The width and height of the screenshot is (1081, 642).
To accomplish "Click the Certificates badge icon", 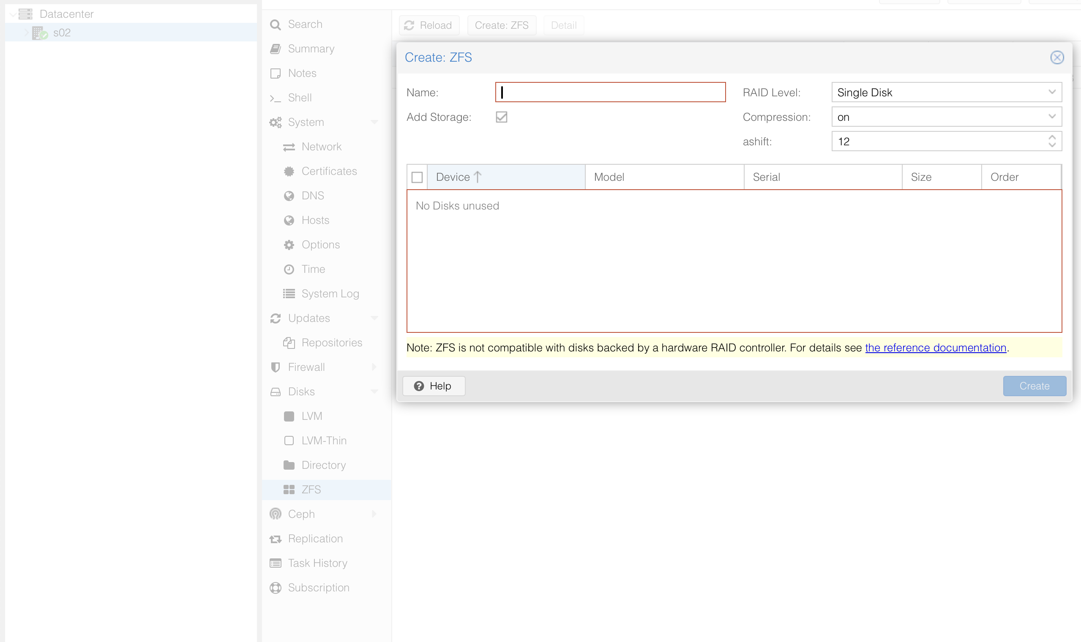I will (x=289, y=171).
